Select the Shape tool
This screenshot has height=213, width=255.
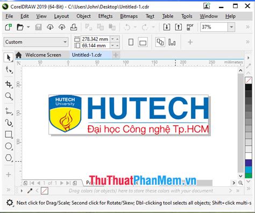coord(9,69)
